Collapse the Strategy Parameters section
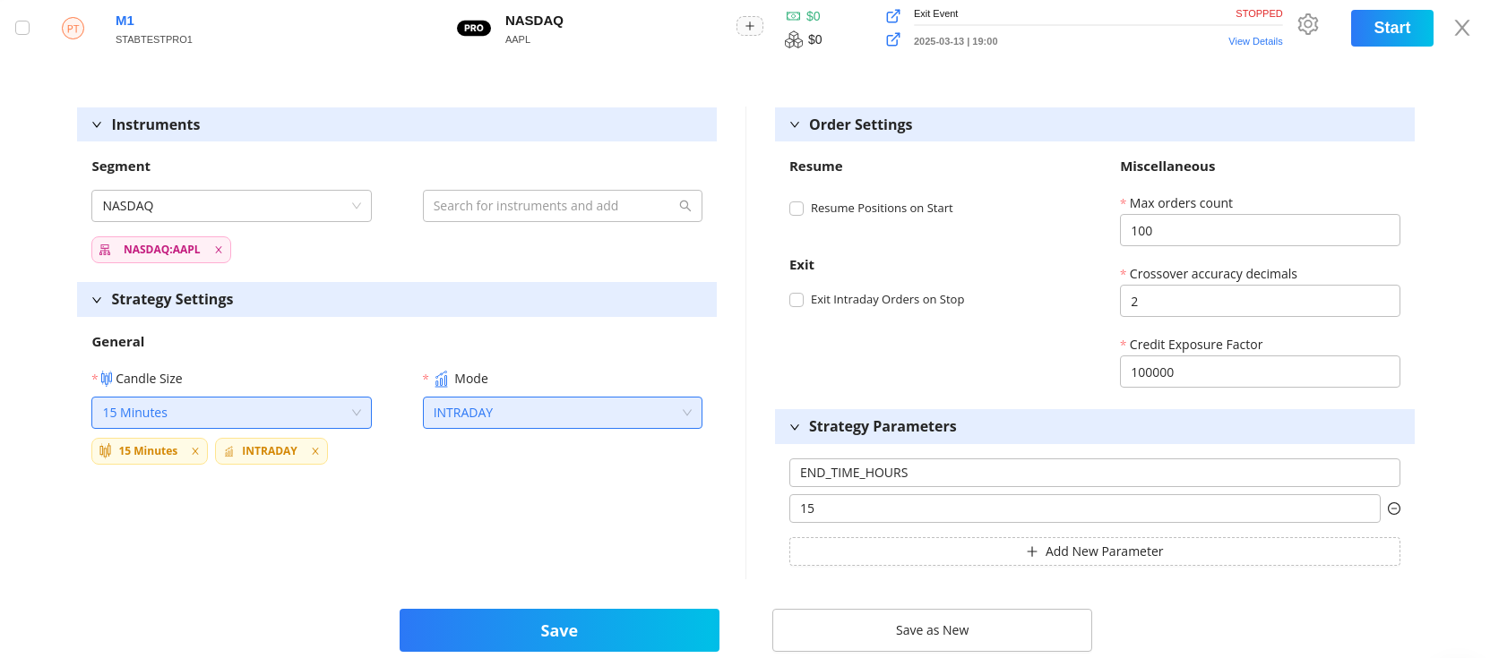Image resolution: width=1490 pixels, height=658 pixels. click(795, 427)
